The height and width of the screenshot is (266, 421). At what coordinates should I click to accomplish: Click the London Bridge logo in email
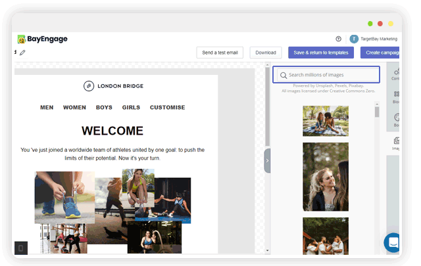coord(113,86)
